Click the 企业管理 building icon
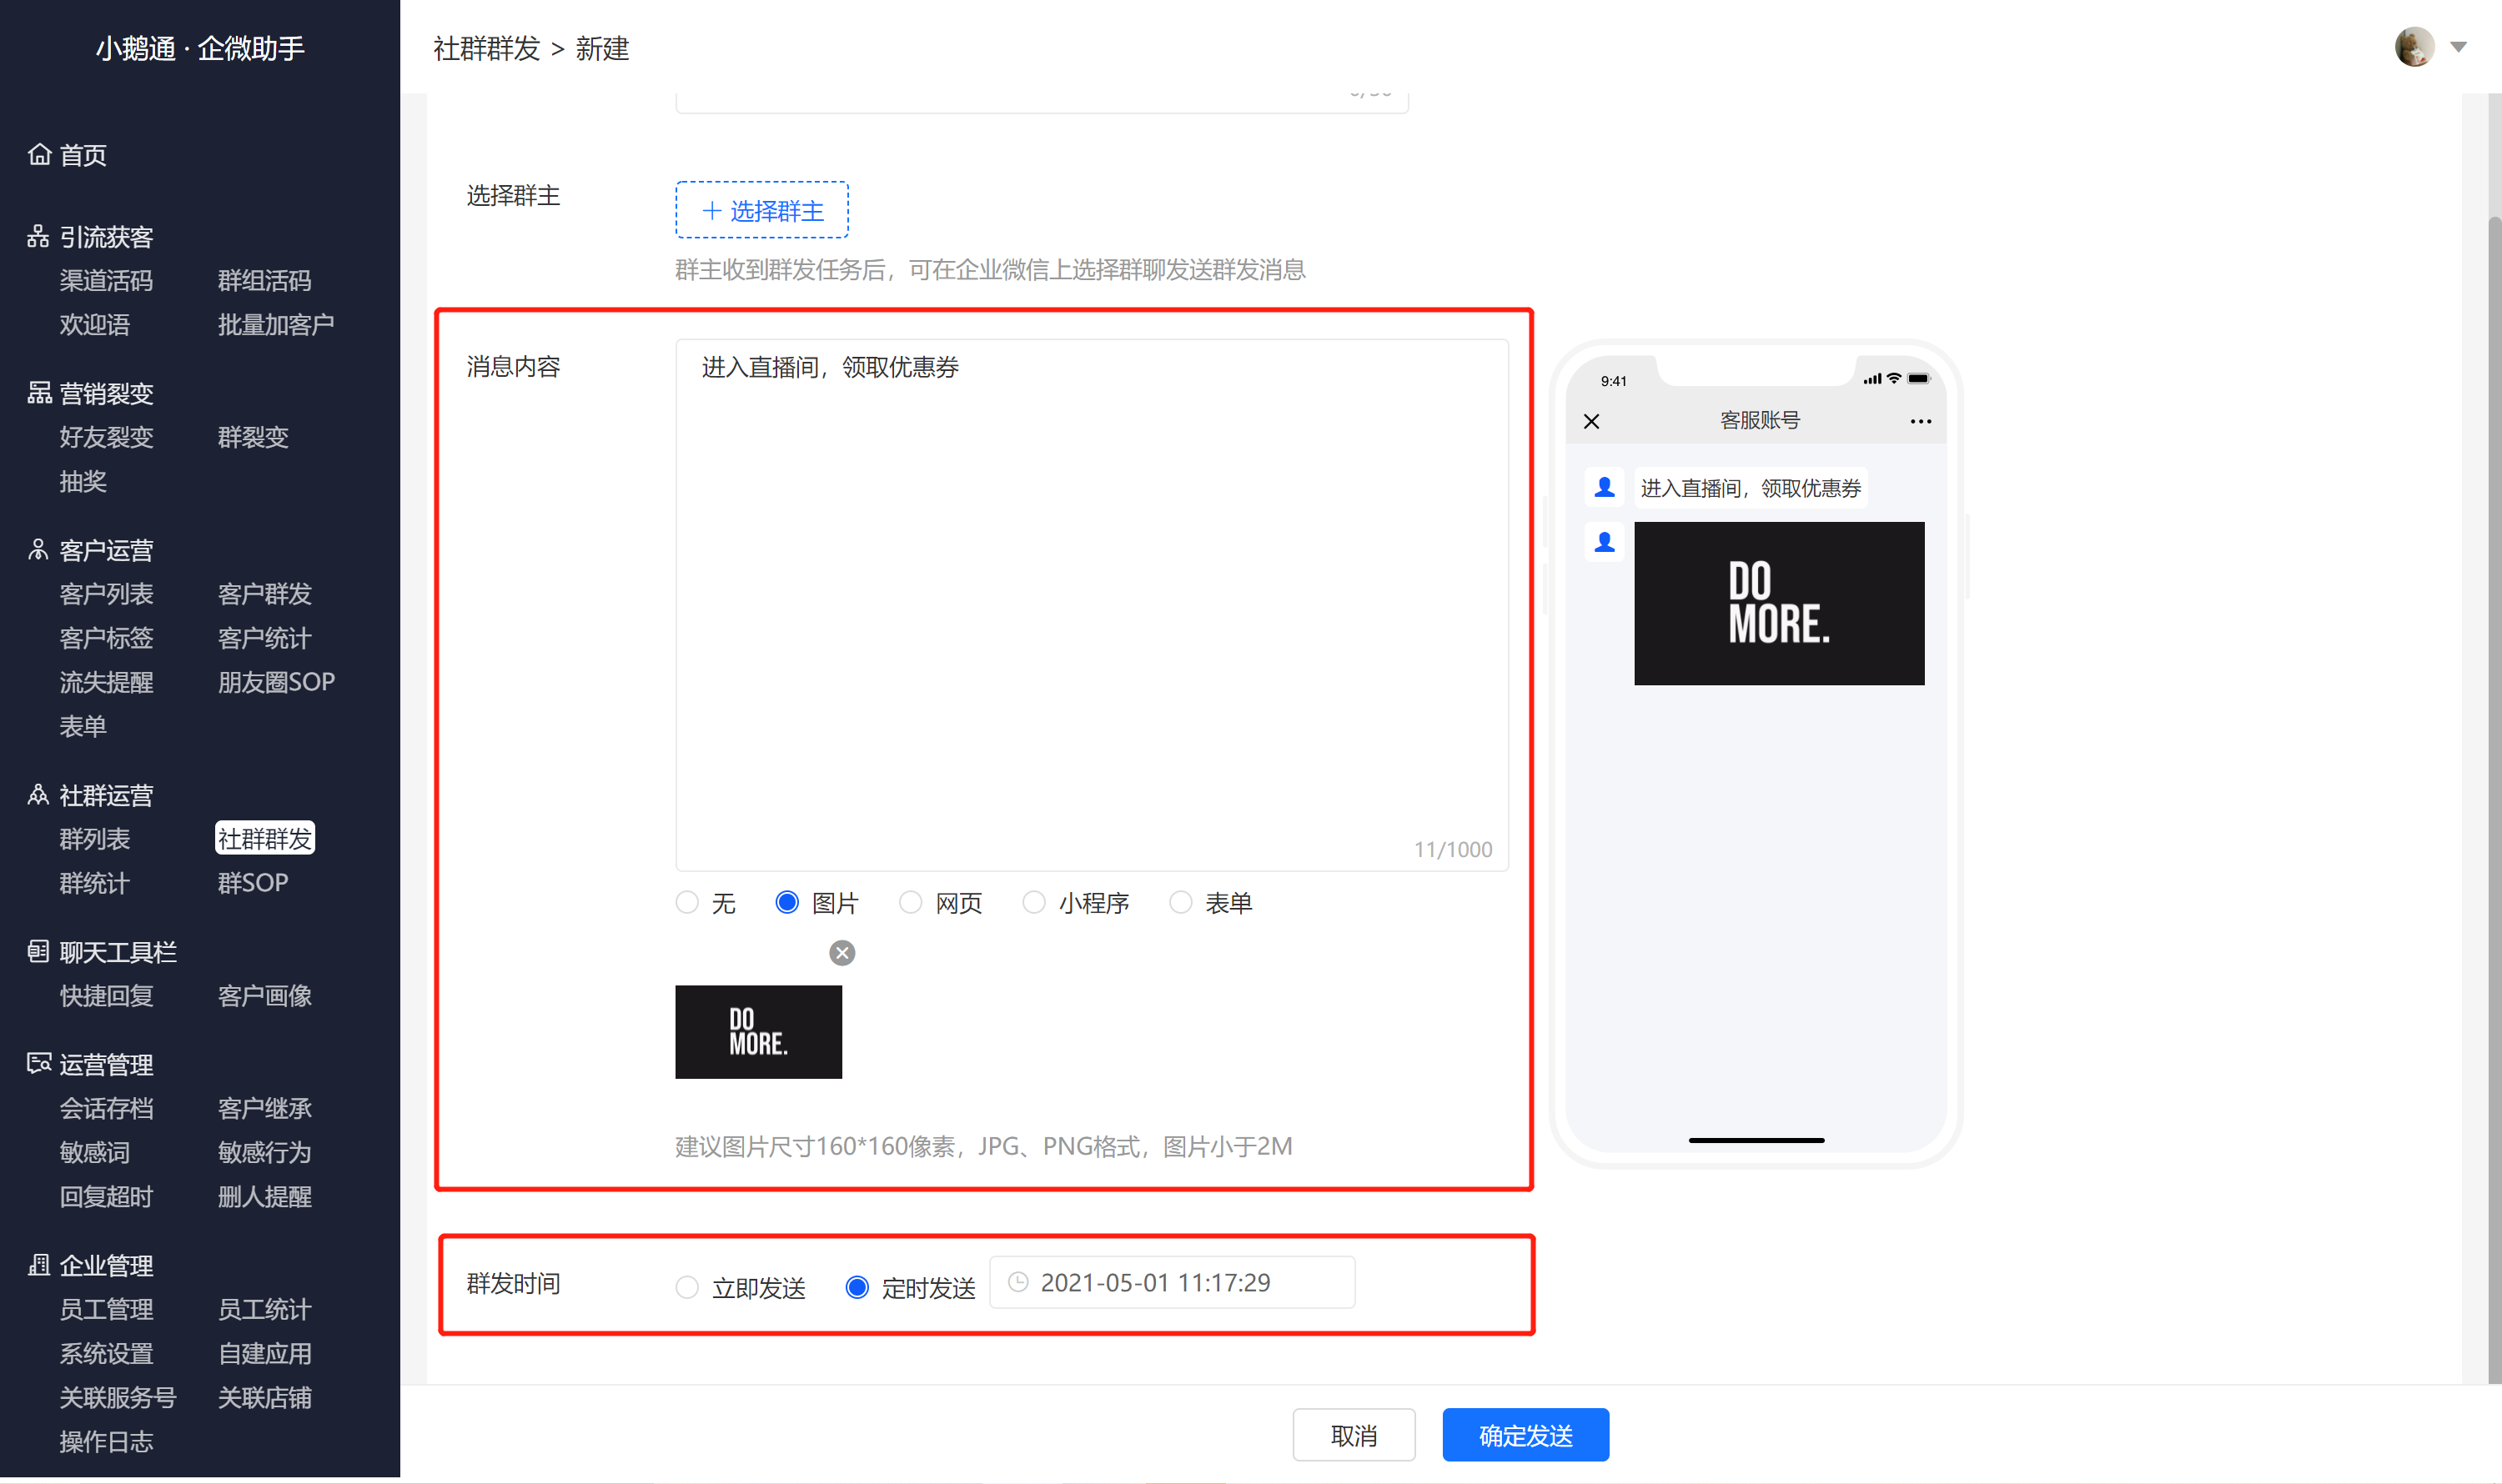The width and height of the screenshot is (2502, 1484). [38, 1265]
